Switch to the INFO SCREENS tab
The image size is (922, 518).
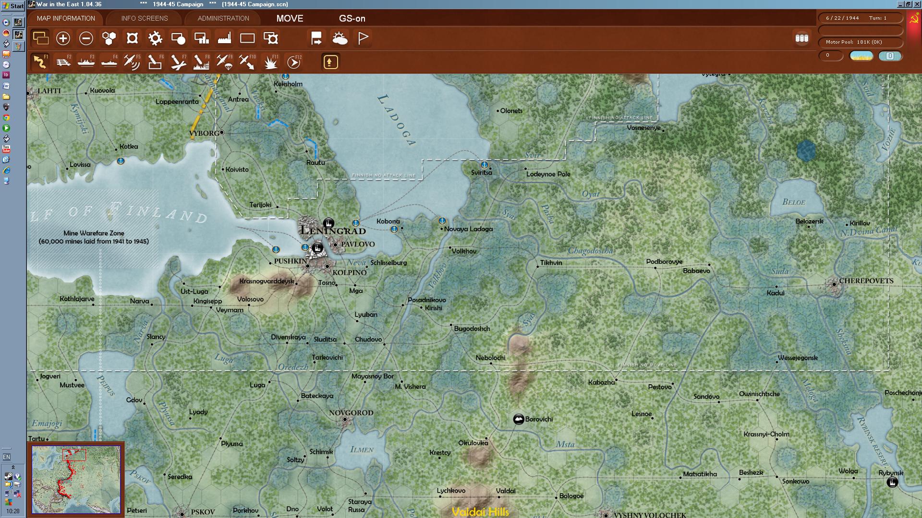pos(145,18)
